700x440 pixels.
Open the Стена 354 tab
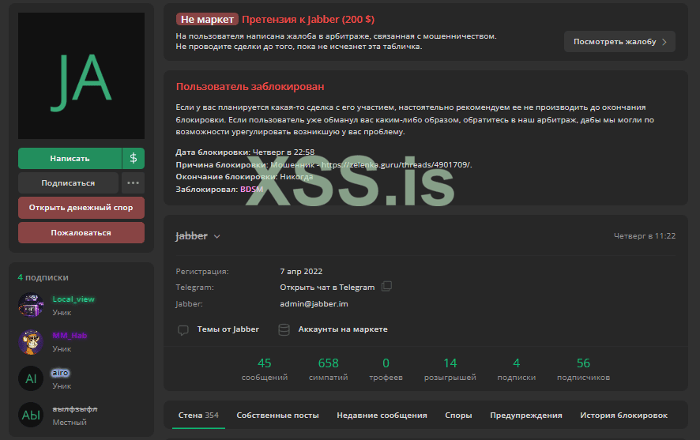tap(198, 415)
